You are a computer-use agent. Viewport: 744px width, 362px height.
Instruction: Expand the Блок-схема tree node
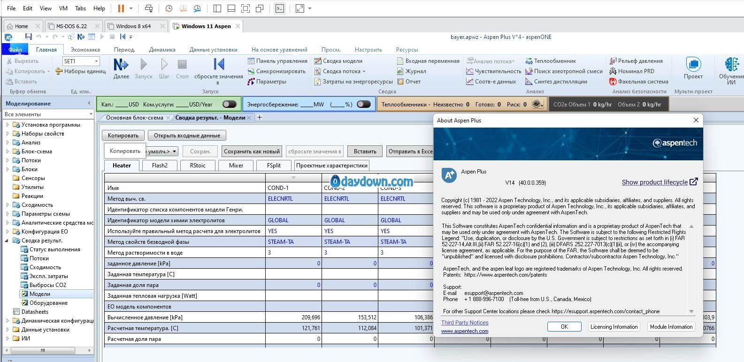[x=8, y=151]
